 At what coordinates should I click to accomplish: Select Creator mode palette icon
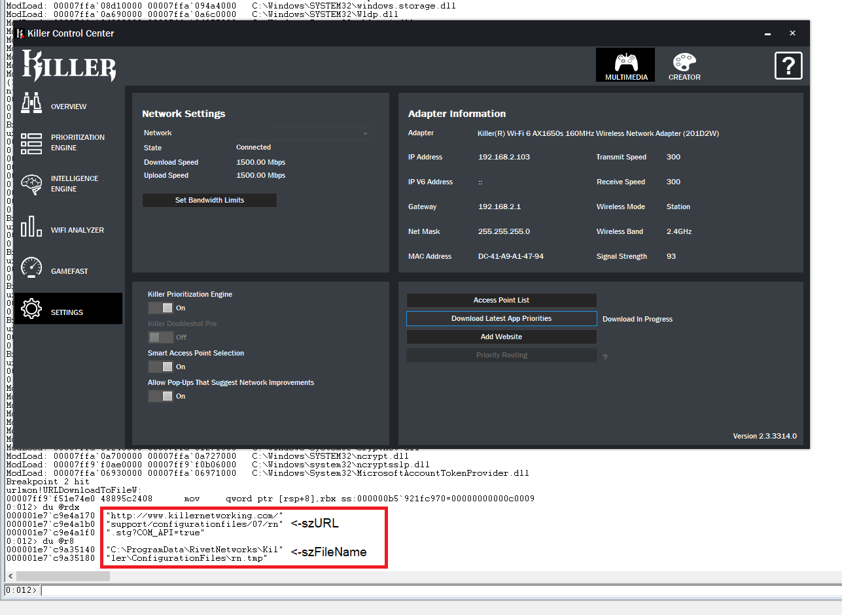click(x=684, y=63)
